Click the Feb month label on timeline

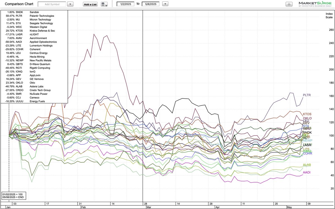pyautogui.click(x=83, y=207)
